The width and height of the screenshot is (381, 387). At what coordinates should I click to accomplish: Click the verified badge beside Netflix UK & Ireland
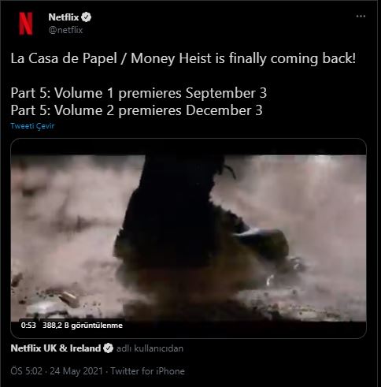[x=108, y=348]
